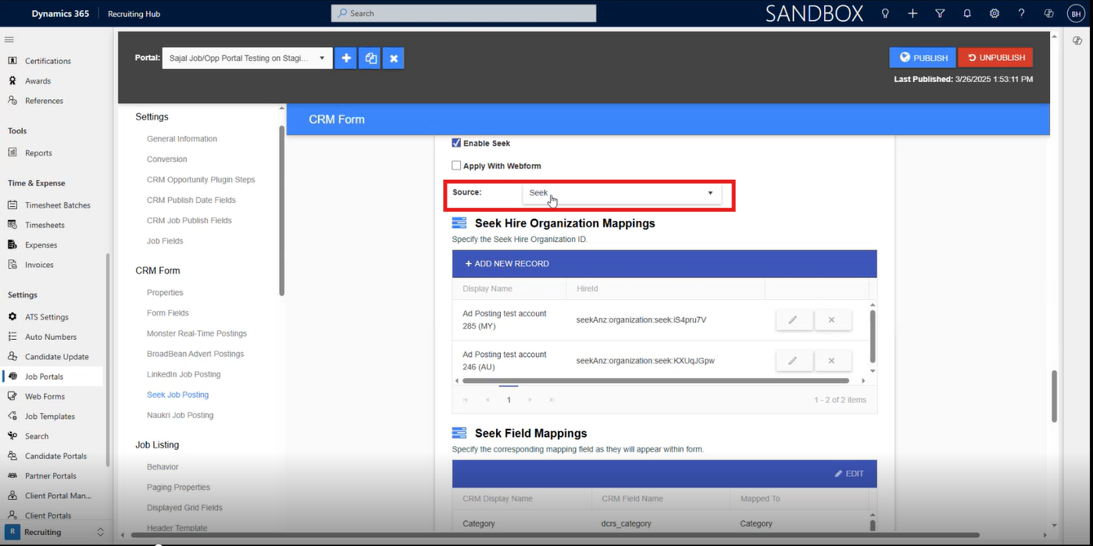Go to previous page of organization mappings
Image resolution: width=1093 pixels, height=546 pixels.
click(488, 400)
